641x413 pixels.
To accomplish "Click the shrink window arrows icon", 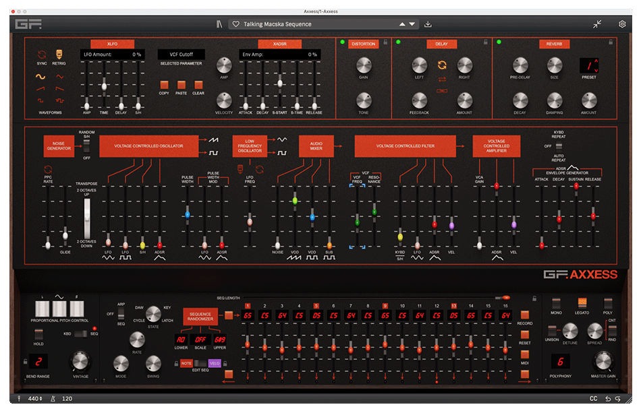I will (597, 24).
